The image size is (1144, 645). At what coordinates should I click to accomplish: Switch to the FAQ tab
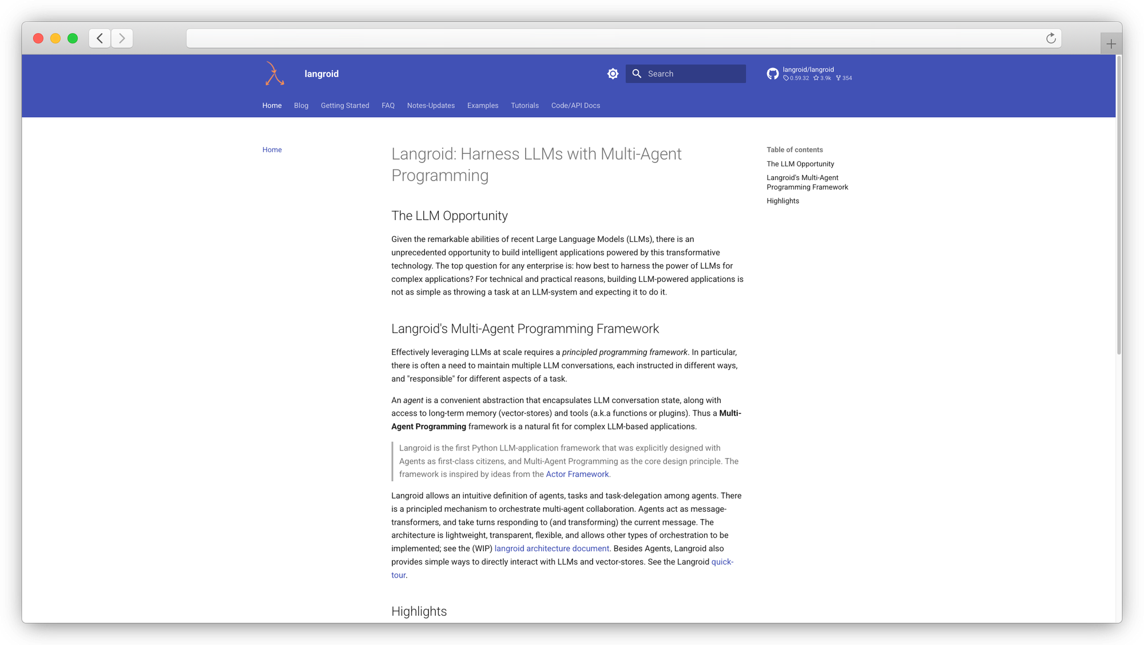pos(388,106)
